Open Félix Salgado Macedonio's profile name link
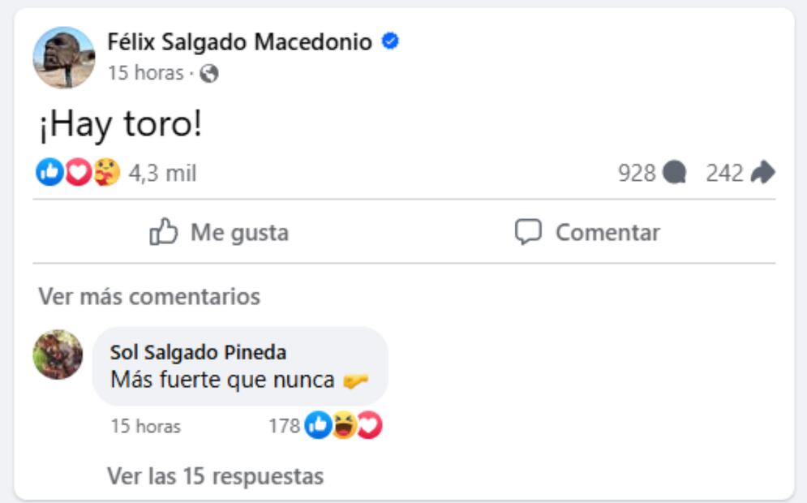This screenshot has height=503, width=807. click(x=240, y=42)
